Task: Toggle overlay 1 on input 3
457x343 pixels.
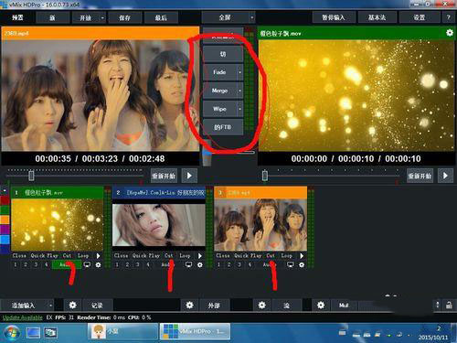Action: (x=218, y=264)
